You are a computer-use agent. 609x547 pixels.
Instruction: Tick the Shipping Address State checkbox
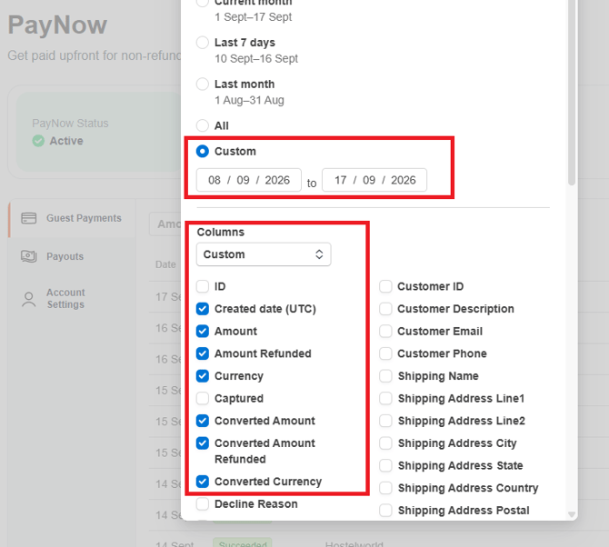tap(385, 465)
